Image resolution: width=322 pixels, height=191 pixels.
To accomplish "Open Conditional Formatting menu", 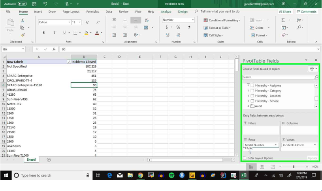I will pyautogui.click(x=222, y=20).
